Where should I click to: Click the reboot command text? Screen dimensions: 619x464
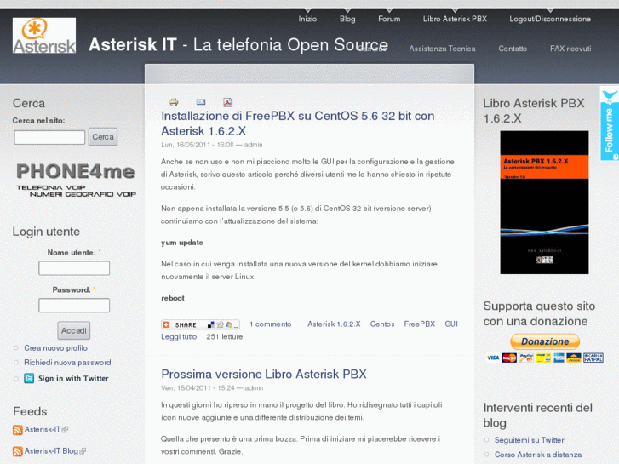(x=173, y=298)
